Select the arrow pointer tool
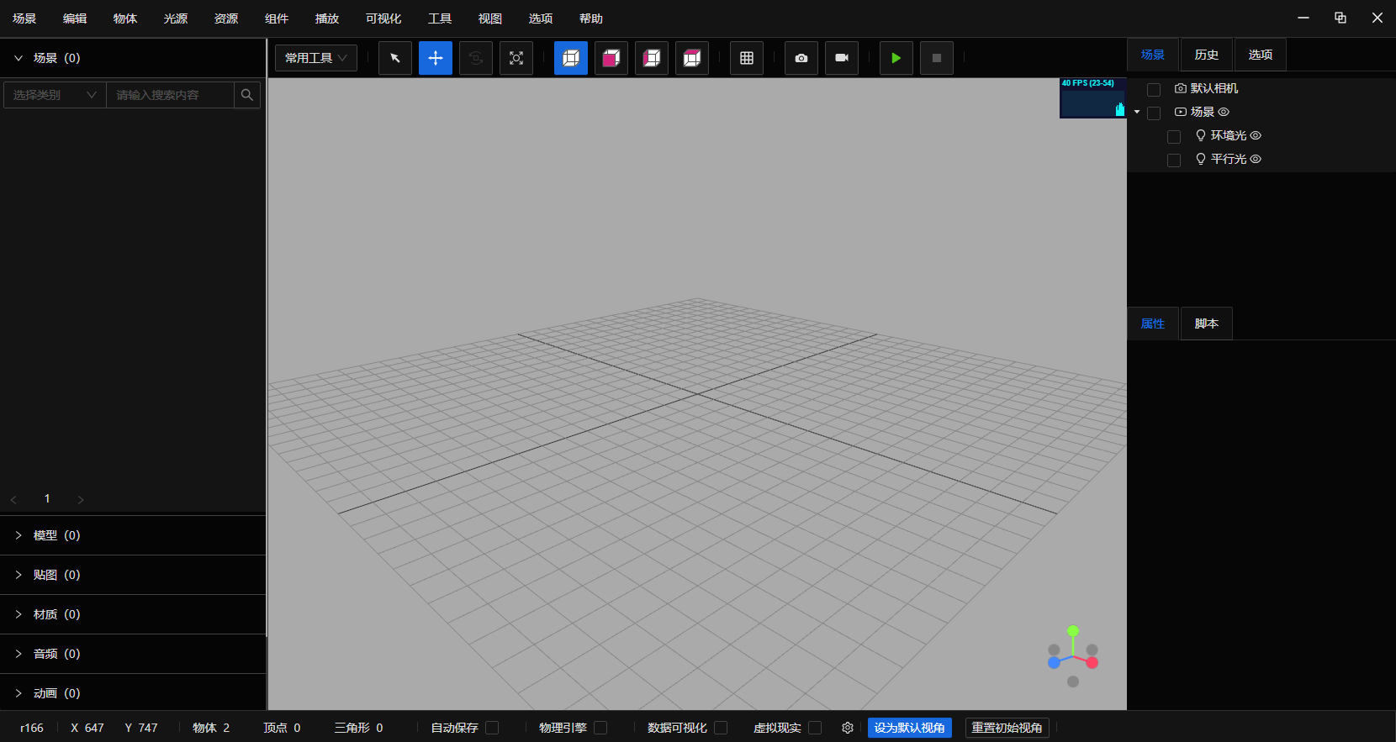 395,58
